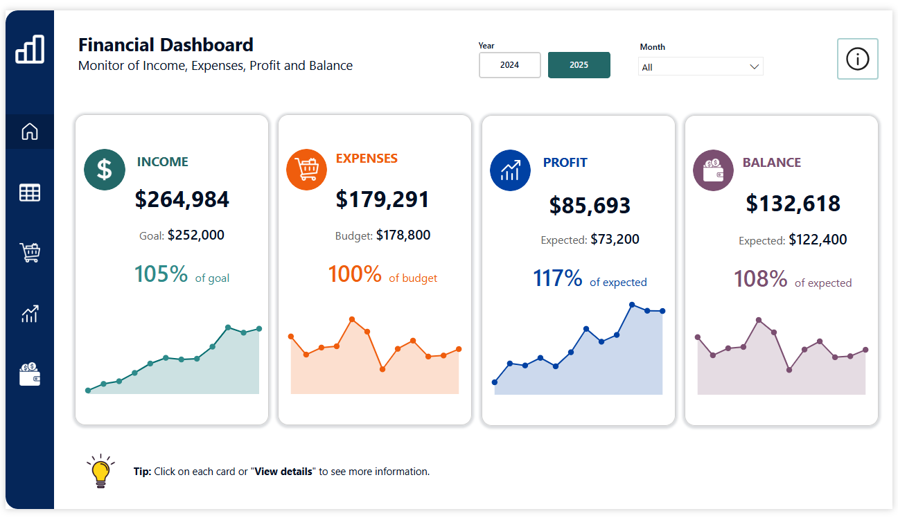
Task: Click the bar chart logo icon in sidebar
Action: (x=30, y=50)
